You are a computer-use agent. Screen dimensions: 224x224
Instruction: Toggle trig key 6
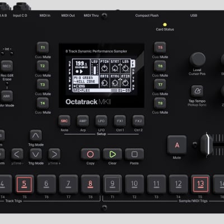(x=46, y=184)
